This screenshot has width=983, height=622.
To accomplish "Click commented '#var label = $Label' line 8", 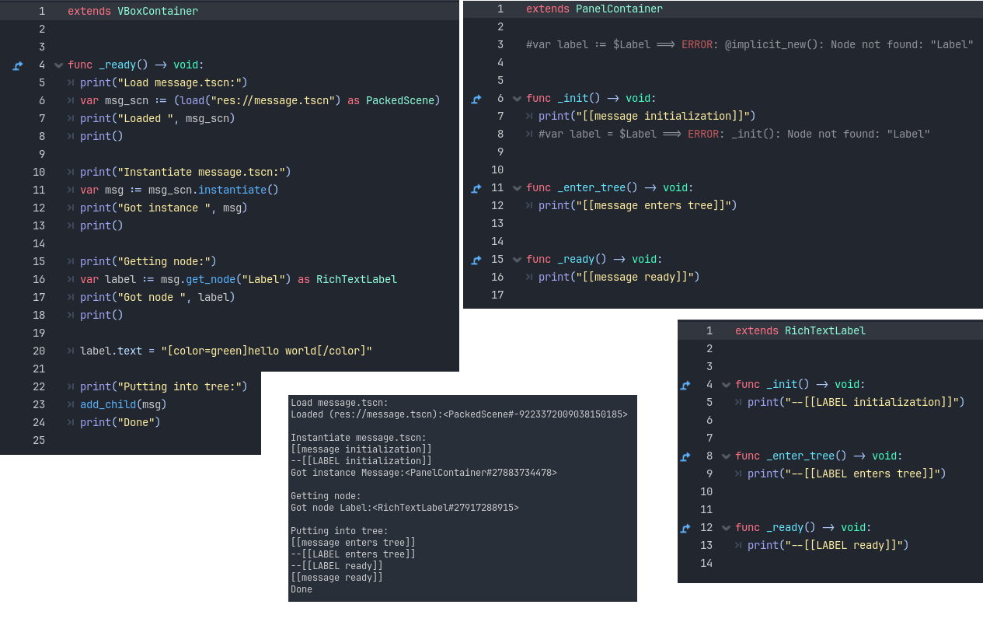I will 734,135.
